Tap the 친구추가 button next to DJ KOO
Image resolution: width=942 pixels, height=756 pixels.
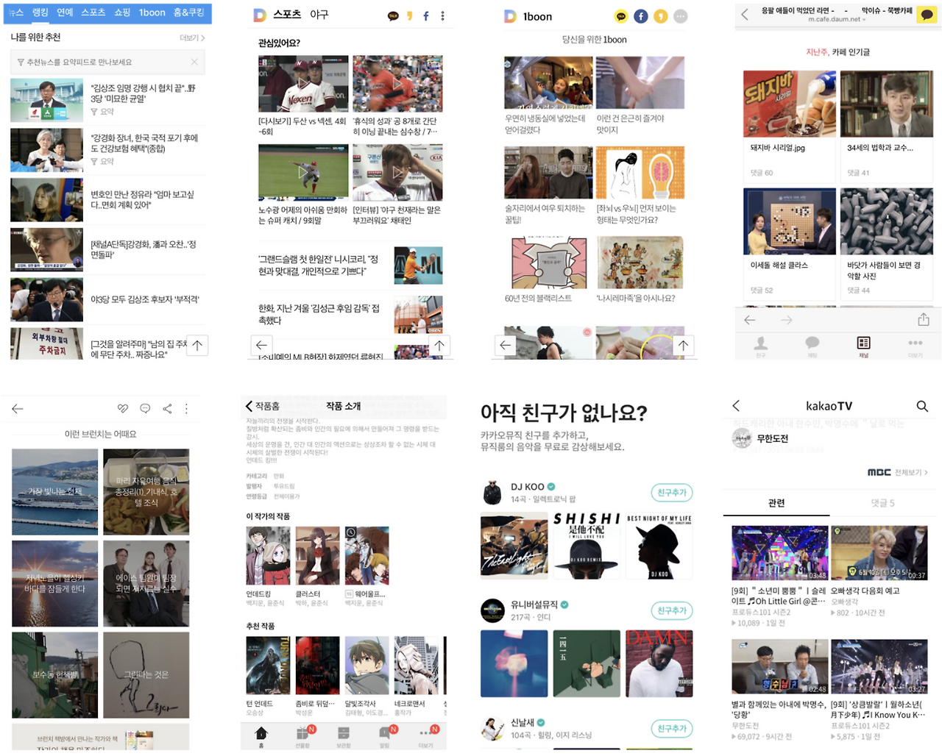pyautogui.click(x=671, y=493)
